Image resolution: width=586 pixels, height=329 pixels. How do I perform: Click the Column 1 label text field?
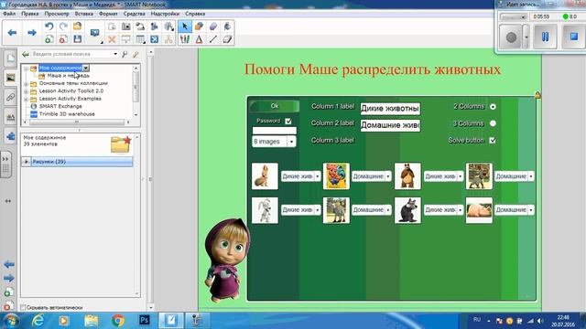pos(390,109)
